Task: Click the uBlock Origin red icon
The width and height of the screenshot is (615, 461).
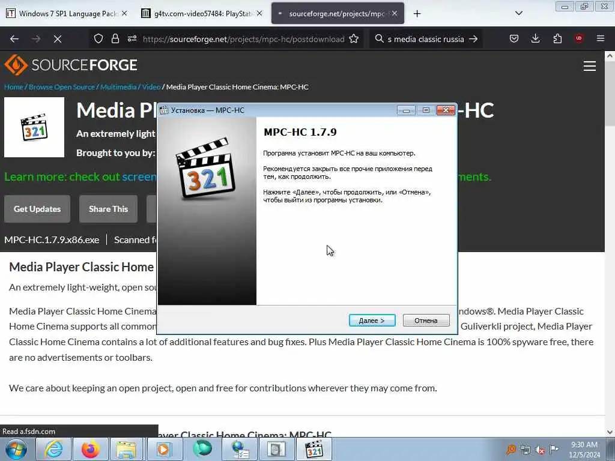Action: (579, 38)
